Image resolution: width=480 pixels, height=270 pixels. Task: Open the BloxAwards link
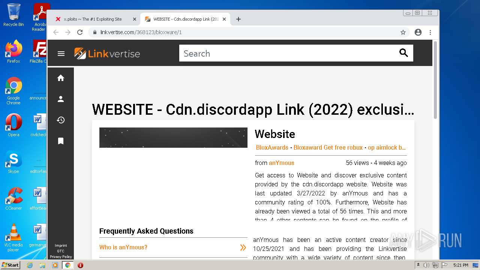click(272, 147)
